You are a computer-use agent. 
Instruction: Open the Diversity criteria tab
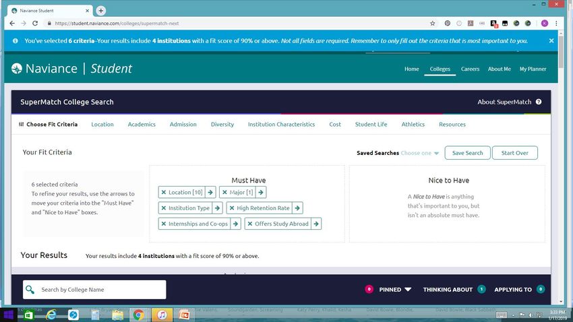coord(222,124)
